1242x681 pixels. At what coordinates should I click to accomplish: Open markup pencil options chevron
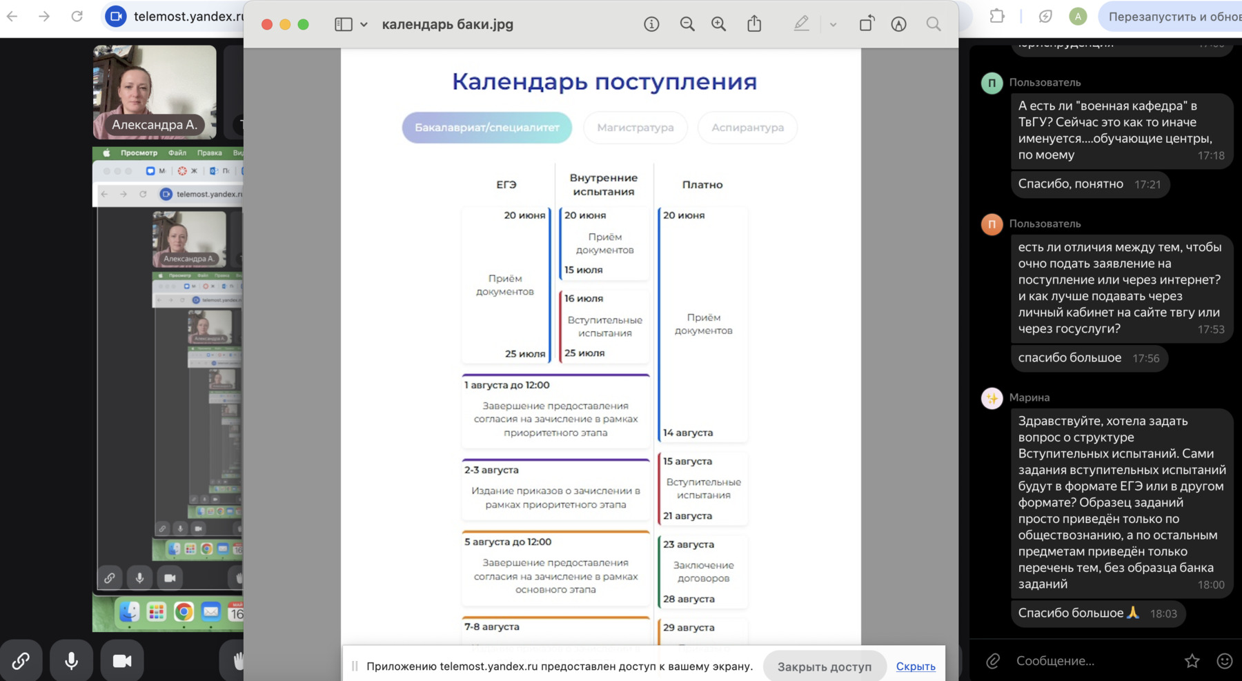pos(833,25)
